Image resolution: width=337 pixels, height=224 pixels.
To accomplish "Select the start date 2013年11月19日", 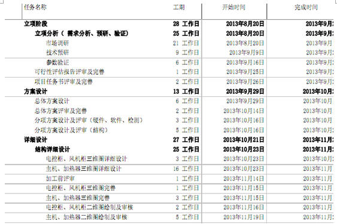I will (x=244, y=217).
